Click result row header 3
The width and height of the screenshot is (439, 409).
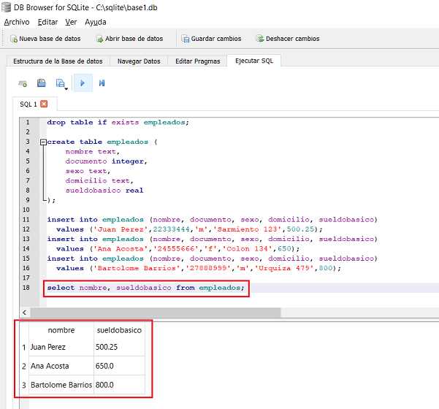(24, 385)
